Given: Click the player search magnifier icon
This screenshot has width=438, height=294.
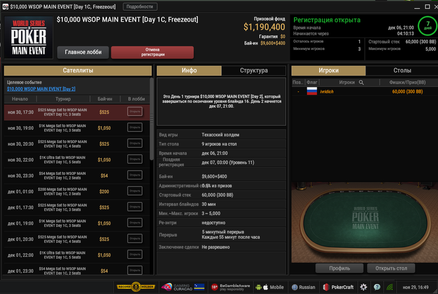Looking at the screenshot, I should pyautogui.click(x=361, y=83).
